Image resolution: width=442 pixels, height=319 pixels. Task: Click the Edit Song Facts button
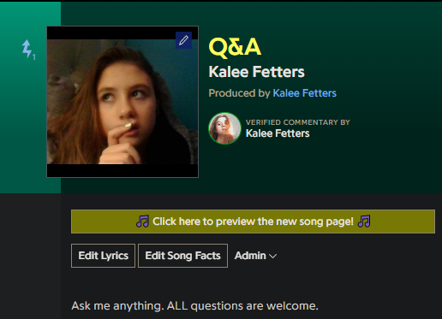click(182, 256)
